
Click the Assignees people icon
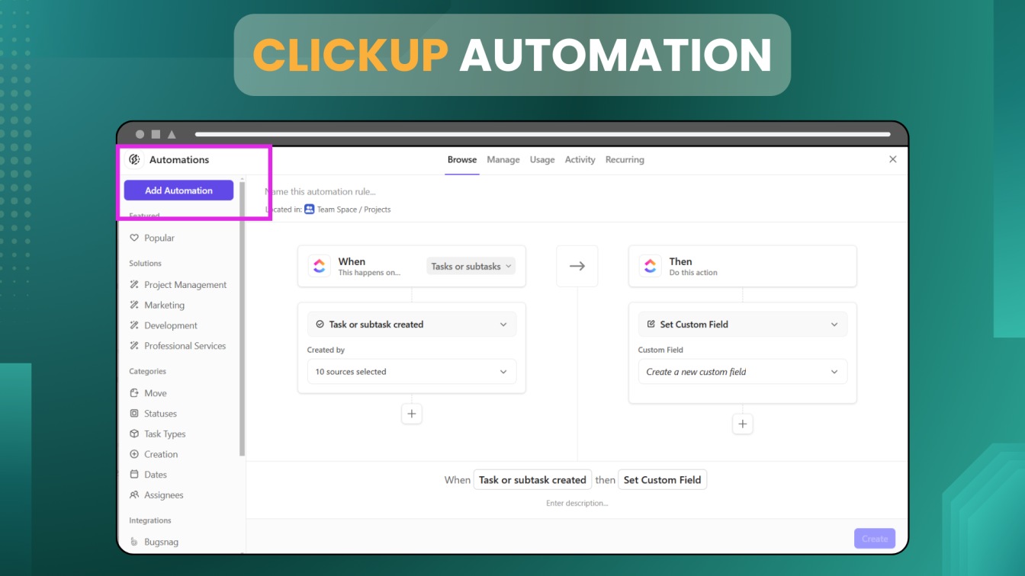(x=134, y=495)
